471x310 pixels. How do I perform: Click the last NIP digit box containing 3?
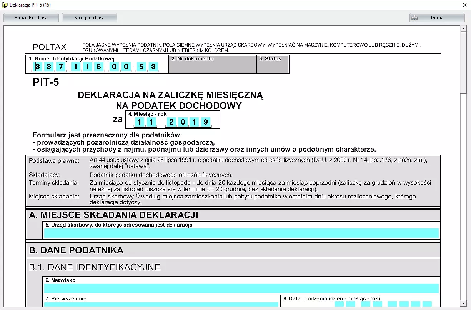153,67
